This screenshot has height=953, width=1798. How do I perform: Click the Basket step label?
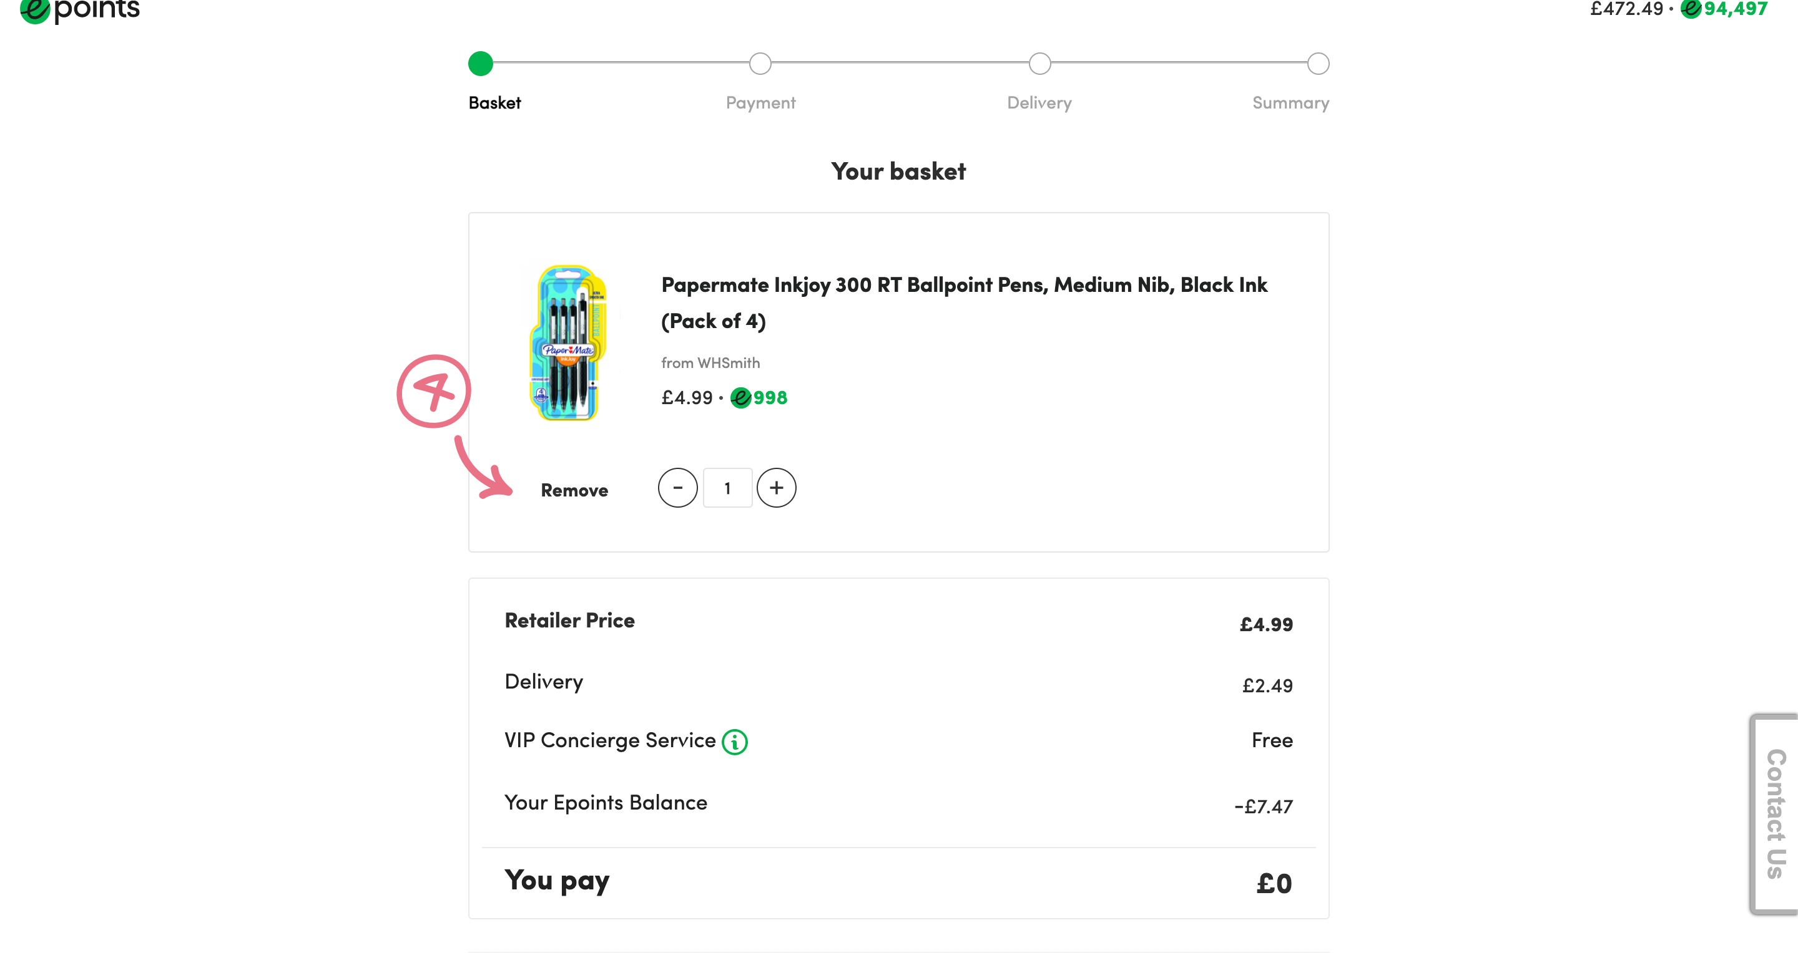(494, 103)
